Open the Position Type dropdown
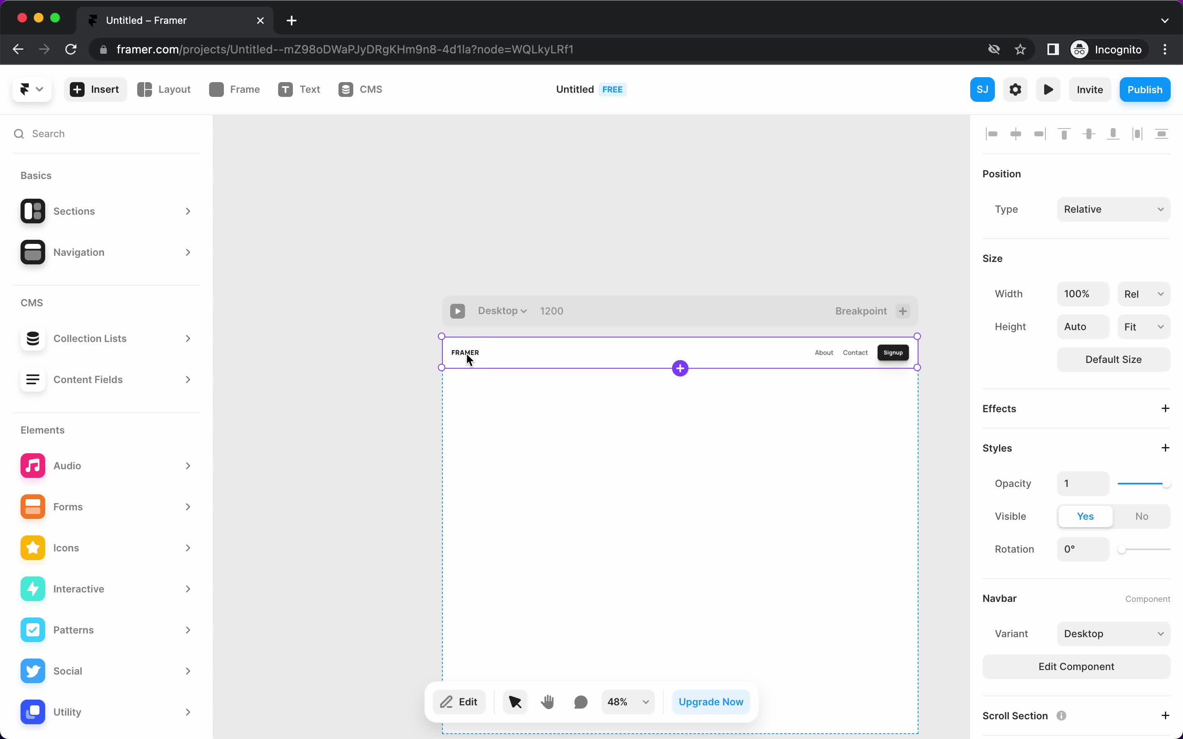 1113,209
